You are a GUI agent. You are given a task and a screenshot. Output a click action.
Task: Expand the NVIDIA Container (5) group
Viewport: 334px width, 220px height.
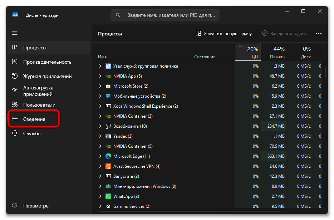coord(100,146)
